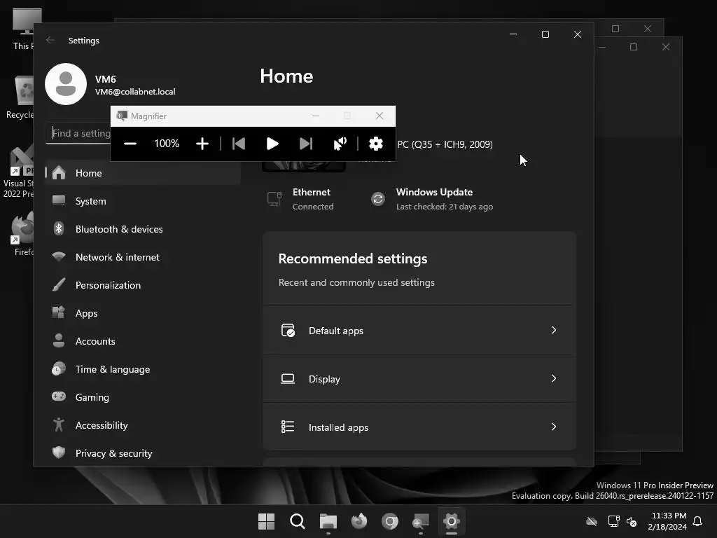
Task: Open Personalization settings
Action: tap(143, 285)
